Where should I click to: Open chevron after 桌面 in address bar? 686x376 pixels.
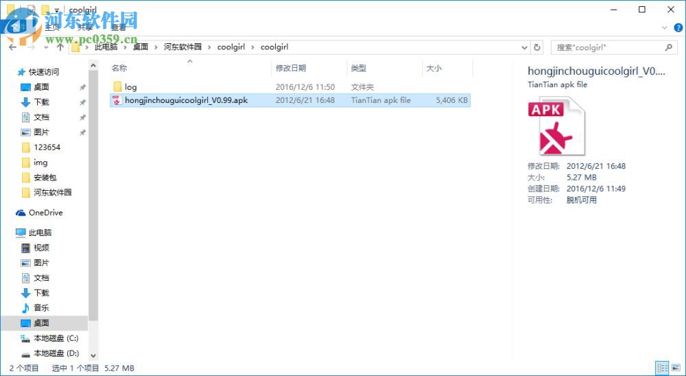click(x=156, y=47)
